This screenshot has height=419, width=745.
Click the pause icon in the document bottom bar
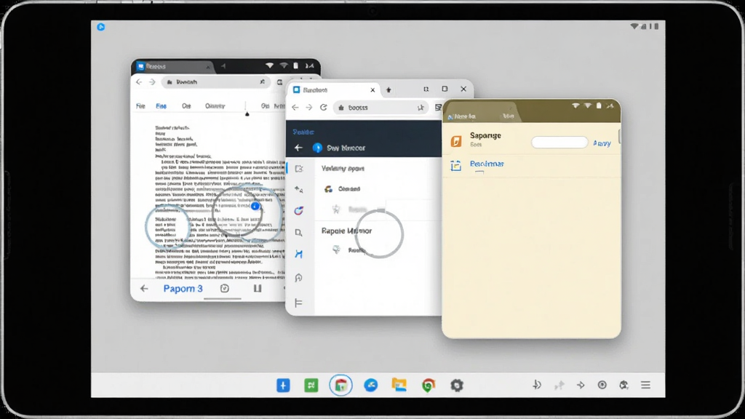point(258,288)
